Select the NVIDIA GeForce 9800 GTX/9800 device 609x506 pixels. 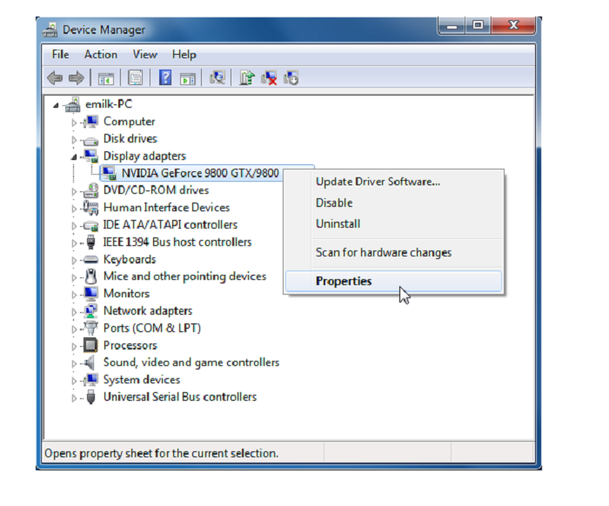pyautogui.click(x=200, y=173)
